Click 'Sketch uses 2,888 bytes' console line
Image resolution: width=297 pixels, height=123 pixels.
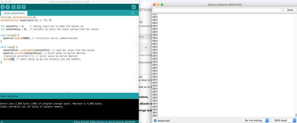[x=51, y=104]
